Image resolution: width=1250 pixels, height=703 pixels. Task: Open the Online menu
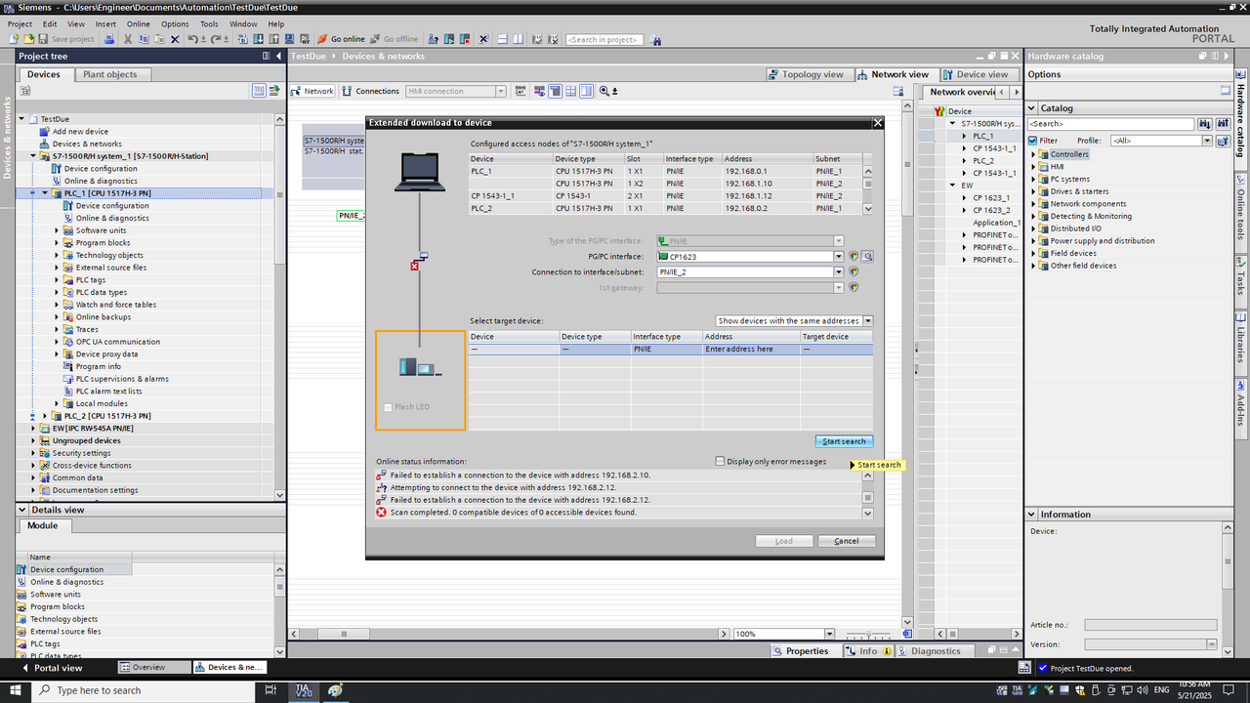click(139, 23)
